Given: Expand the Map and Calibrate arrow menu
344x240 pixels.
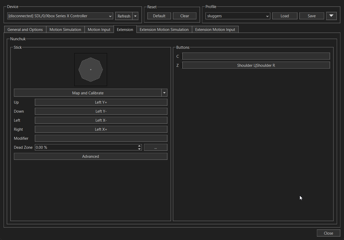Looking at the screenshot, I should (x=164, y=93).
